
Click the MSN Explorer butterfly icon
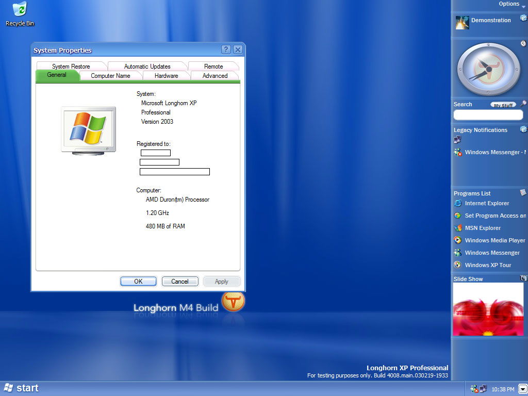[458, 228]
